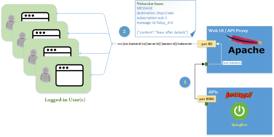Click the "Apache" wordmark text

coord(246,50)
